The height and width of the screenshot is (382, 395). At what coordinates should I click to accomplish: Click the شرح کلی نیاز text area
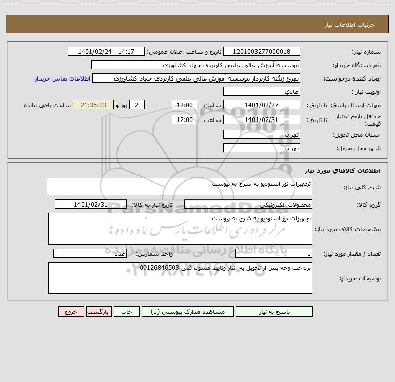[x=180, y=187]
